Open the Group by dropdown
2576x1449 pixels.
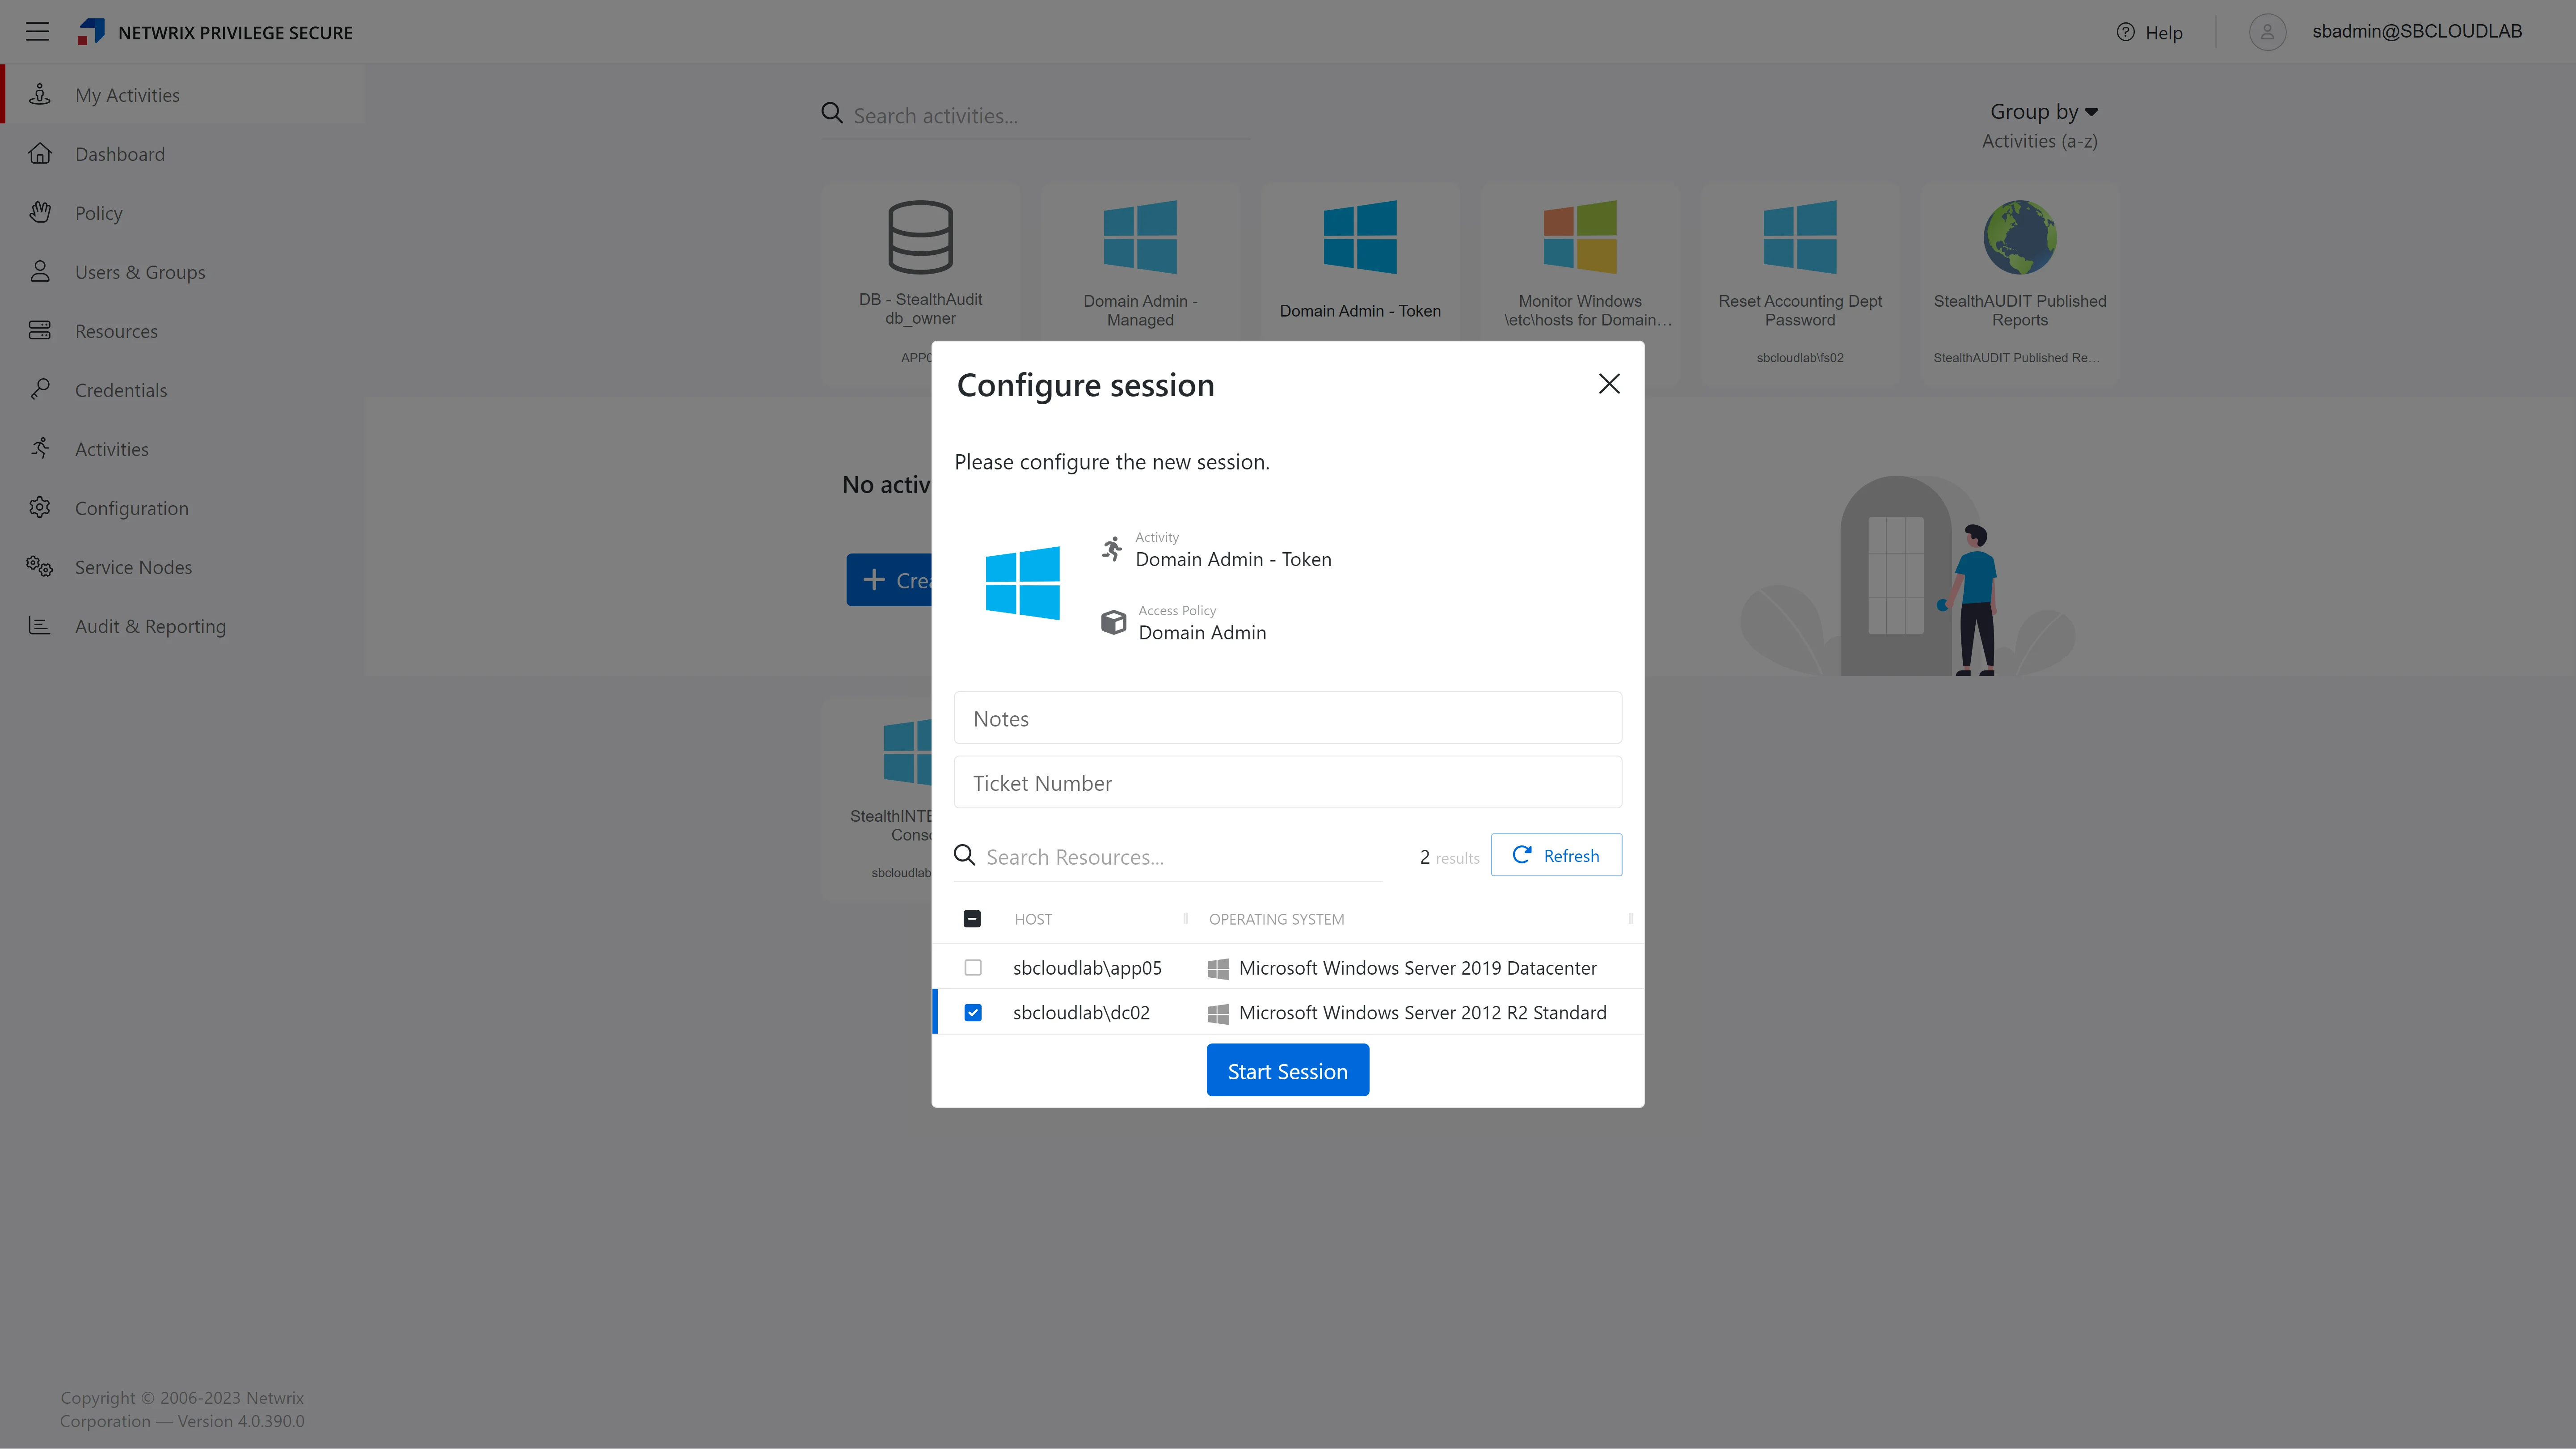pos(2043,112)
